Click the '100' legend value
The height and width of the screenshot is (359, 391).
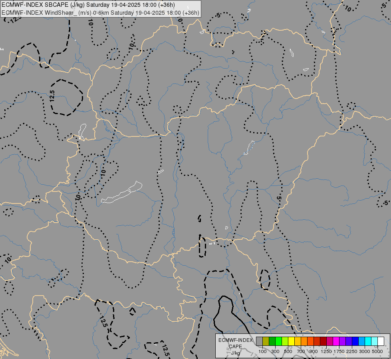pyautogui.click(x=262, y=351)
